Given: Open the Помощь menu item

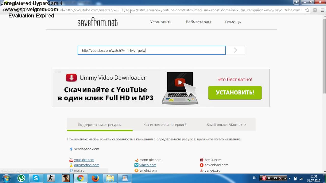Looking at the screenshot, I should pyautogui.click(x=233, y=22).
